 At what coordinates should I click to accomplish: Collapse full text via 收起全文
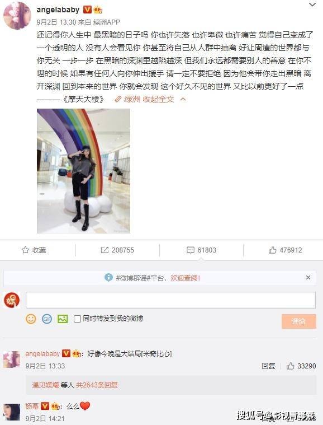[158, 99]
